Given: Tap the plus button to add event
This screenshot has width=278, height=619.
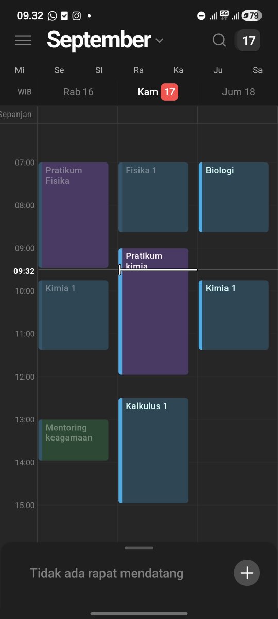Looking at the screenshot, I should coord(247,573).
